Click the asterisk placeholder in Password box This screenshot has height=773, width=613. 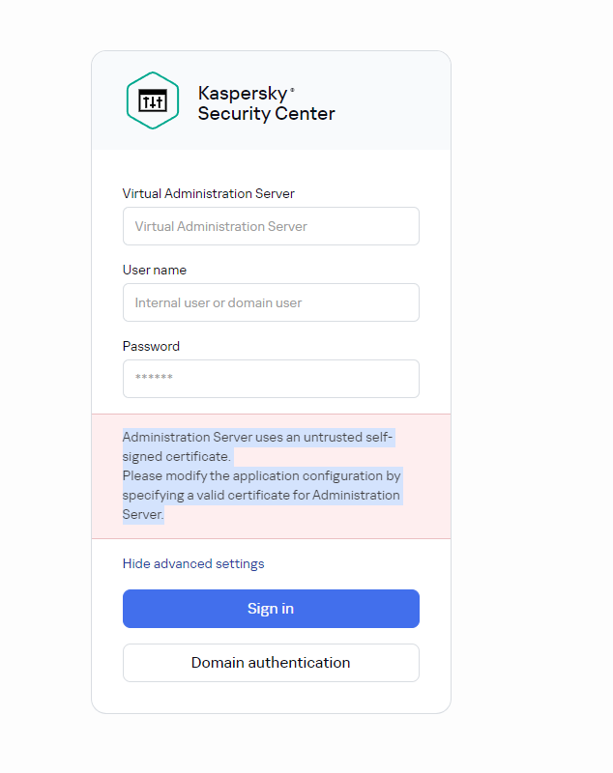click(154, 379)
